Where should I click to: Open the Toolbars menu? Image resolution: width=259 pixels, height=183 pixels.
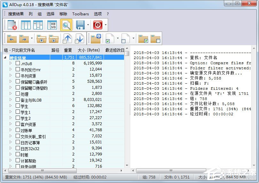(x=81, y=14)
